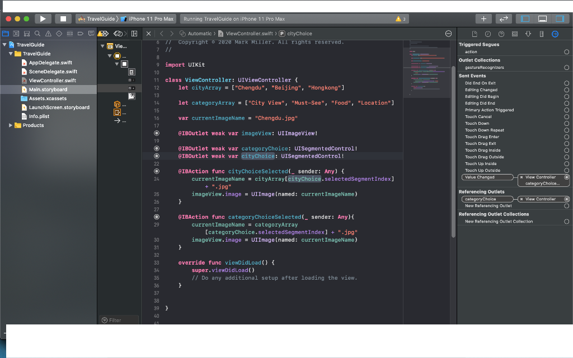Viewport: 573px width, 358px height.
Task: Open the Quick Help inspector
Action: click(x=502, y=34)
